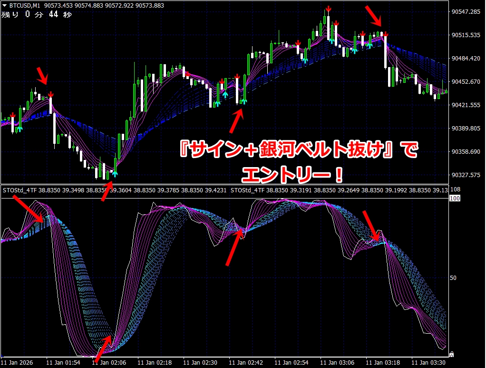Image resolution: width=486 pixels, height=368 pixels.
Task: Click the cyan buy arrow at the lowest price trough
Action: (114, 173)
